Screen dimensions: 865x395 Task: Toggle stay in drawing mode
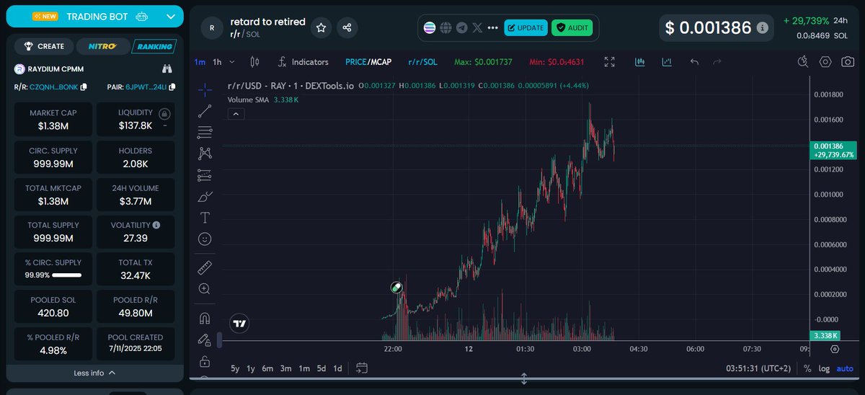(x=205, y=339)
